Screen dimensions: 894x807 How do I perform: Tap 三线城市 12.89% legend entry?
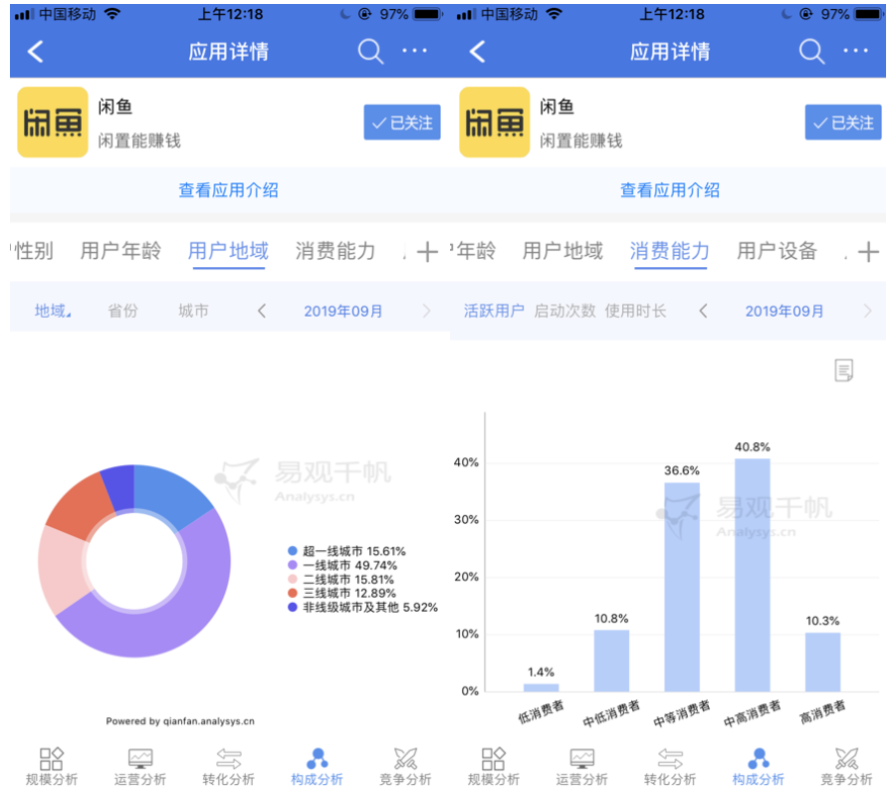tap(341, 594)
